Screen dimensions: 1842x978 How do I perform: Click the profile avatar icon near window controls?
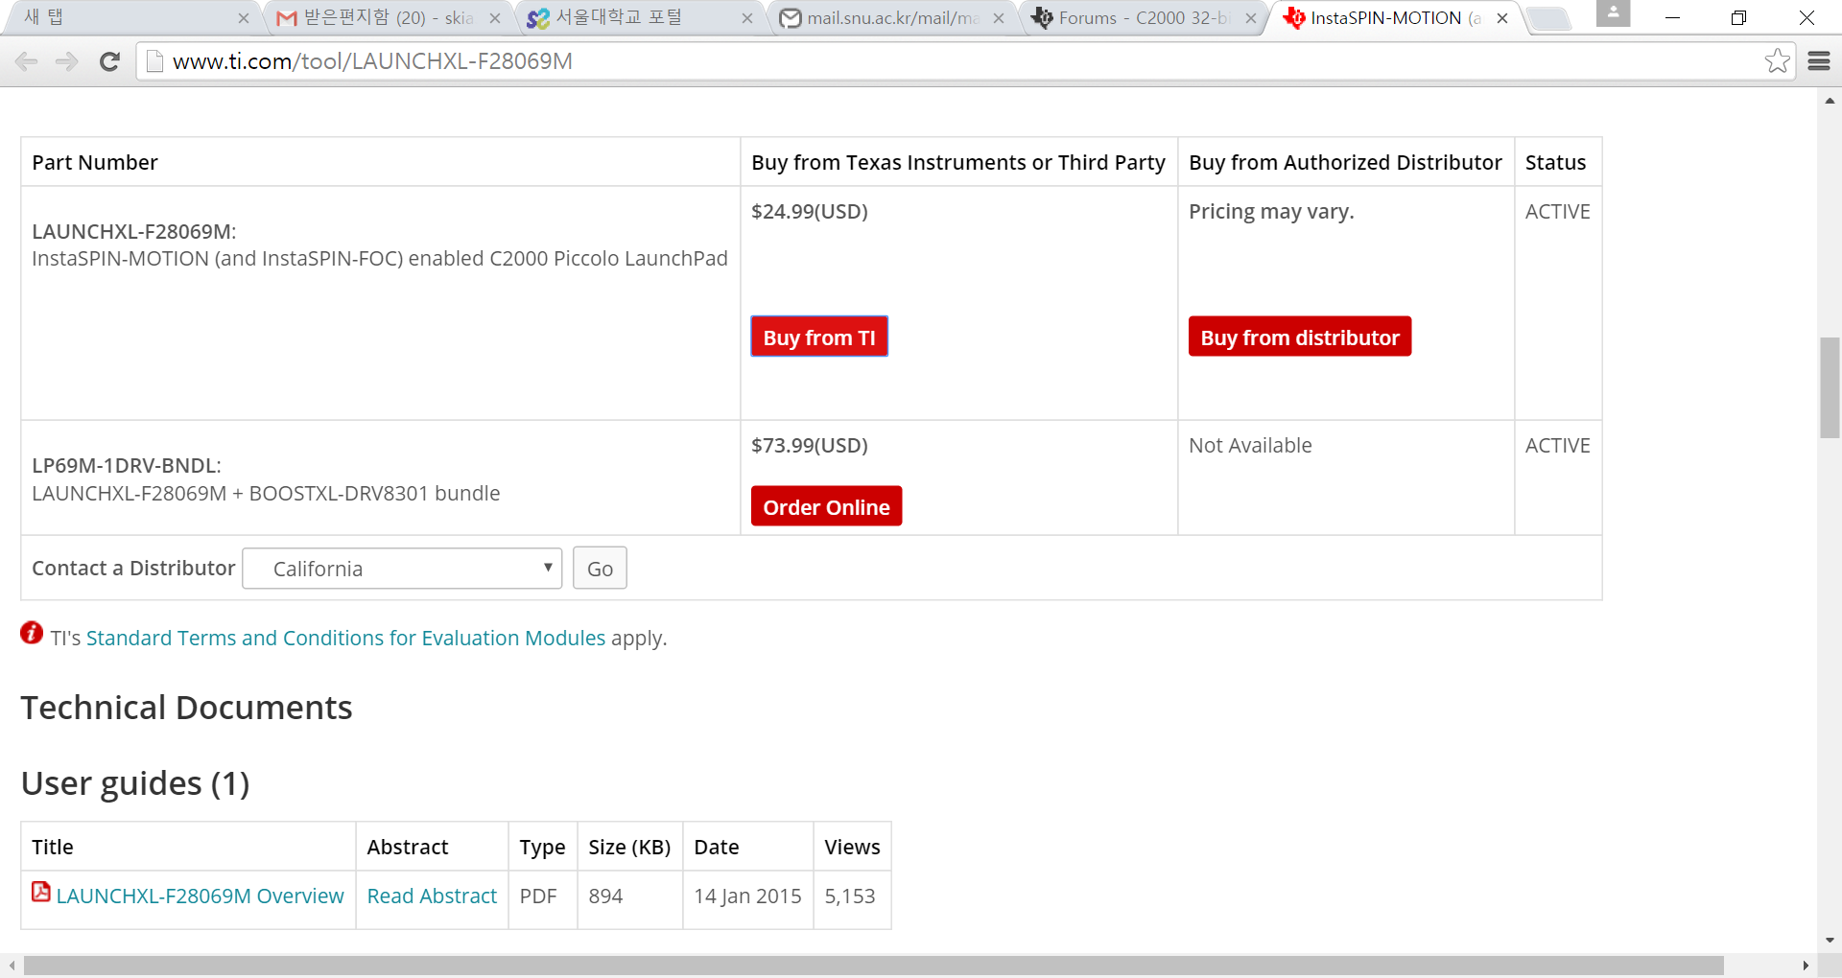1614,14
